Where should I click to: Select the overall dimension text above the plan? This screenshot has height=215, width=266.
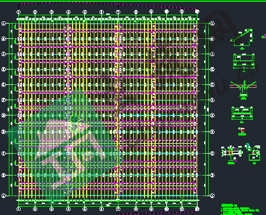coord(108,14)
